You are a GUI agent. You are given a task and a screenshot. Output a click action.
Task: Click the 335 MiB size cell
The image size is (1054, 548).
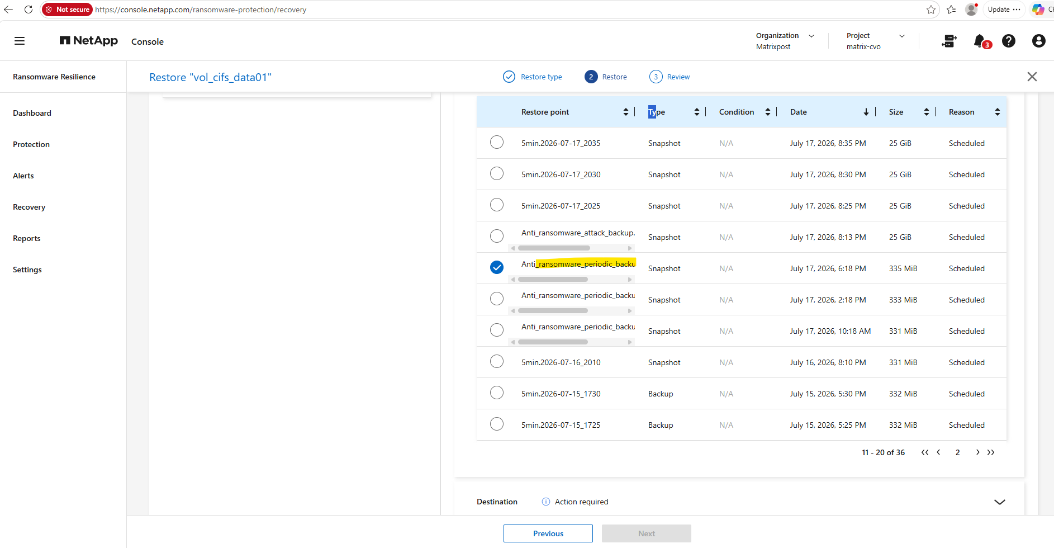(x=903, y=268)
